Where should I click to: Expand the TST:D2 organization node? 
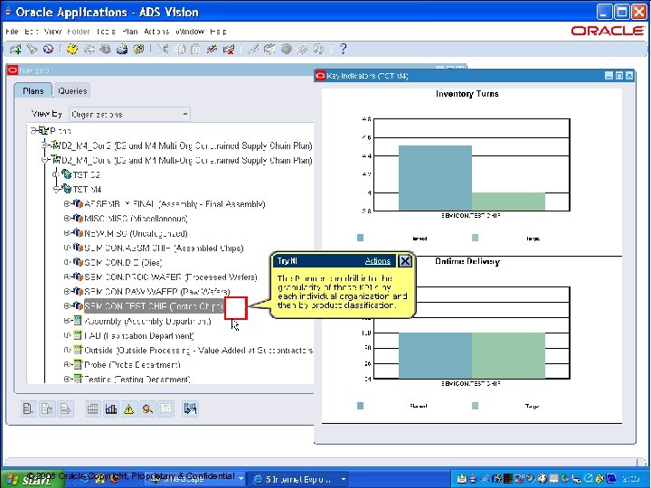(56, 174)
